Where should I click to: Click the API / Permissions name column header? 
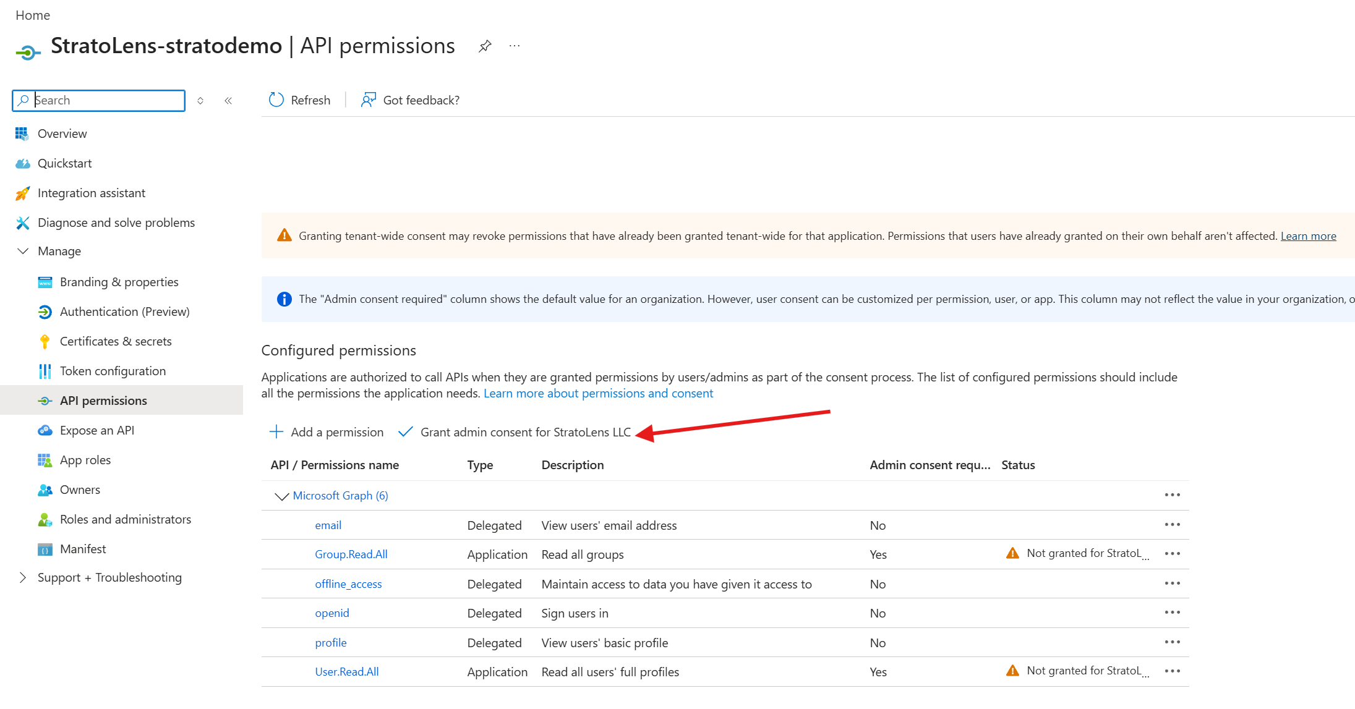(x=335, y=465)
